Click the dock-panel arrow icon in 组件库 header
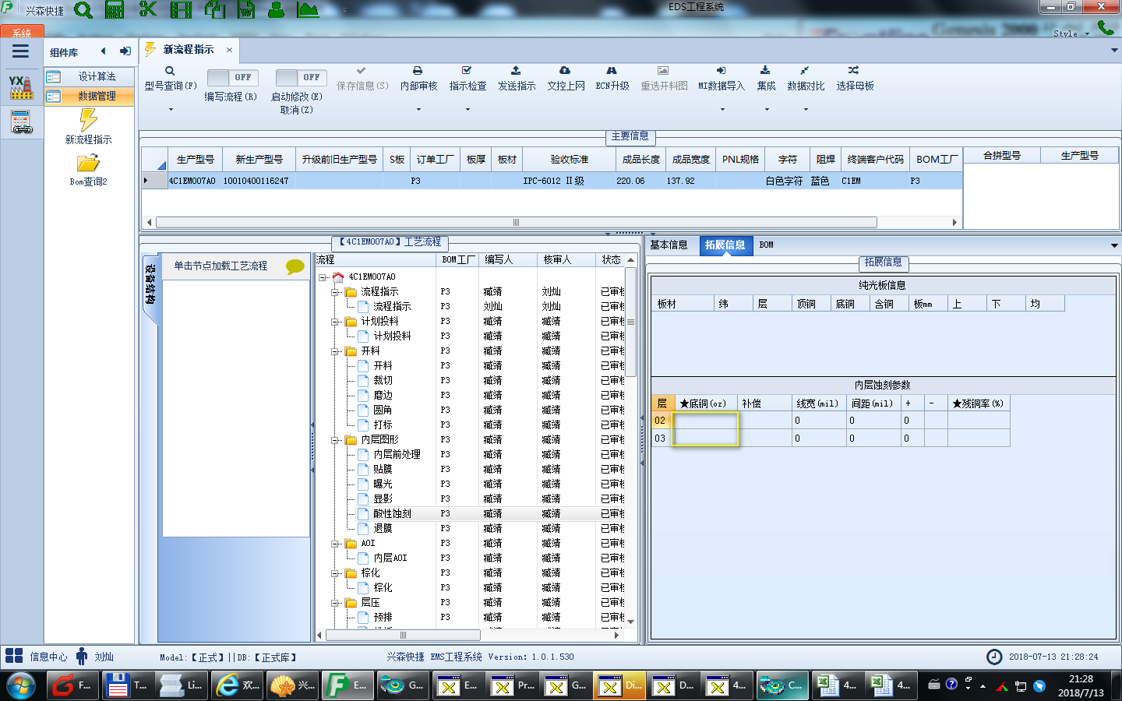1122x701 pixels. 125,51
